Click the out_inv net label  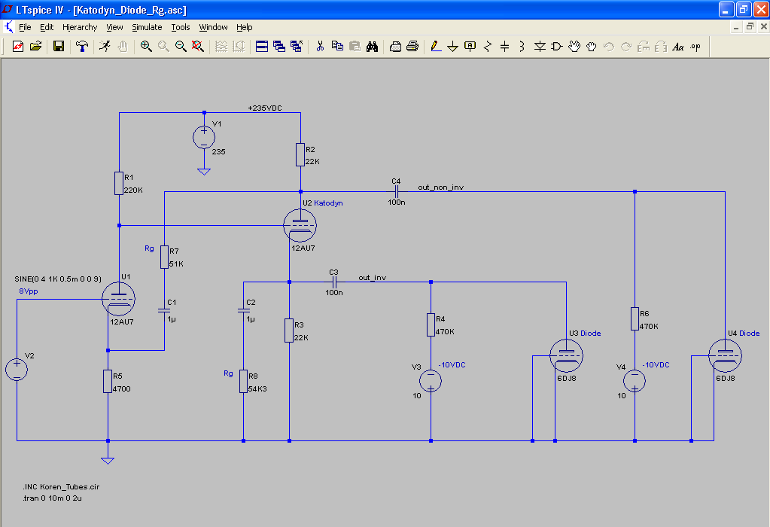[373, 278]
